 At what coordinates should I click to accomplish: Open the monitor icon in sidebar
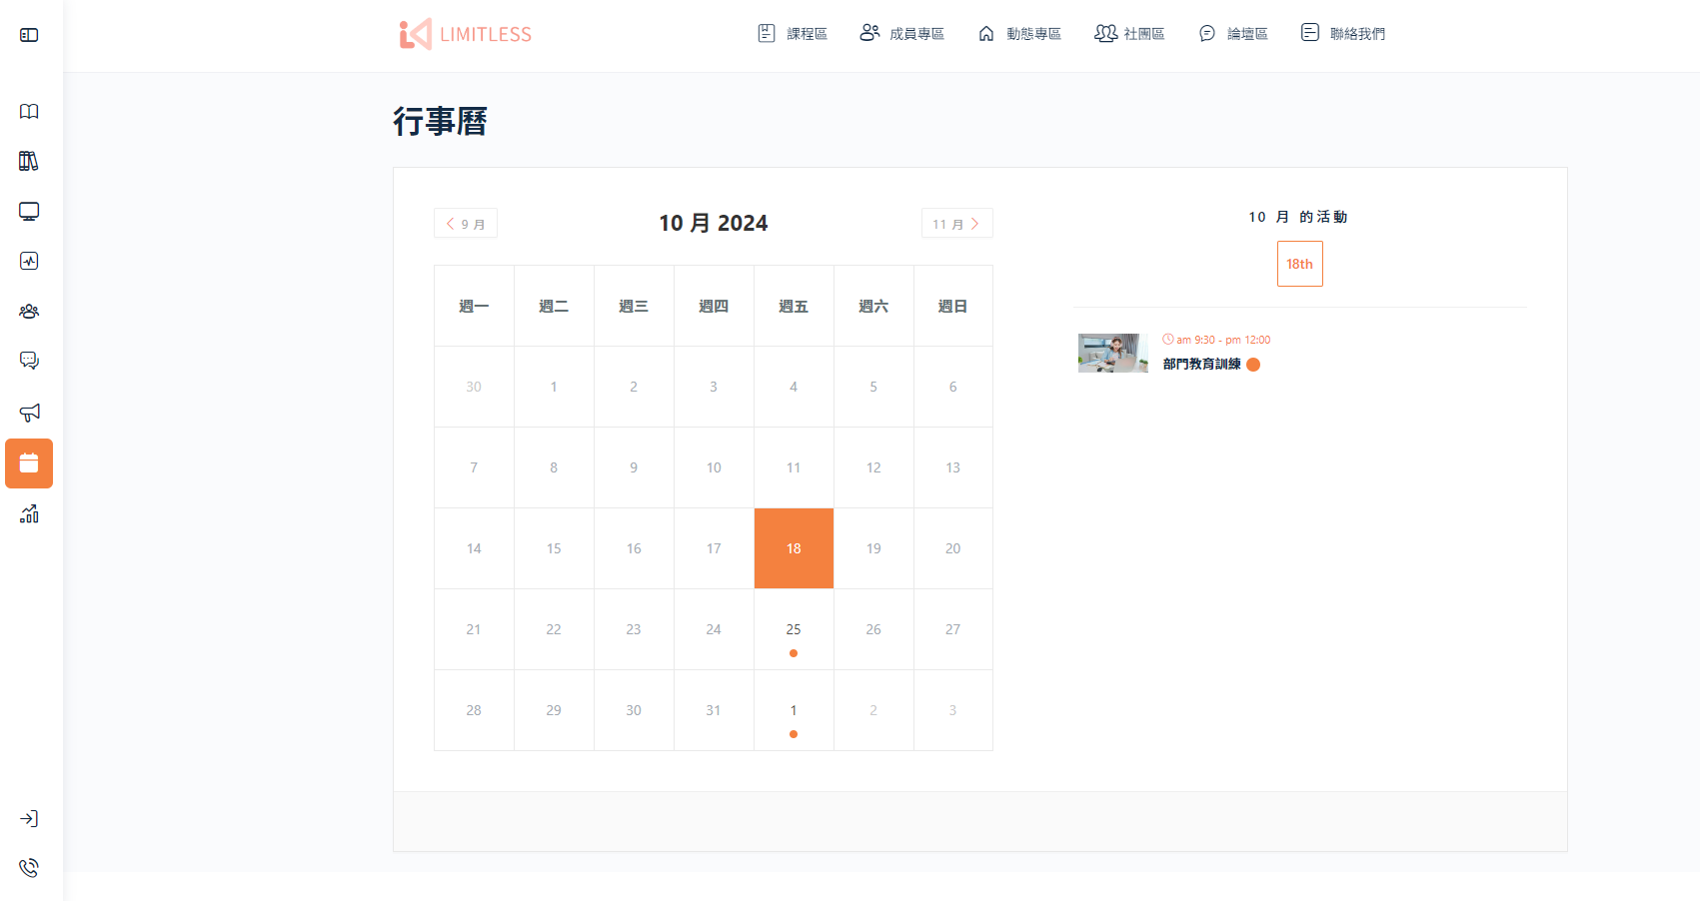tap(29, 212)
